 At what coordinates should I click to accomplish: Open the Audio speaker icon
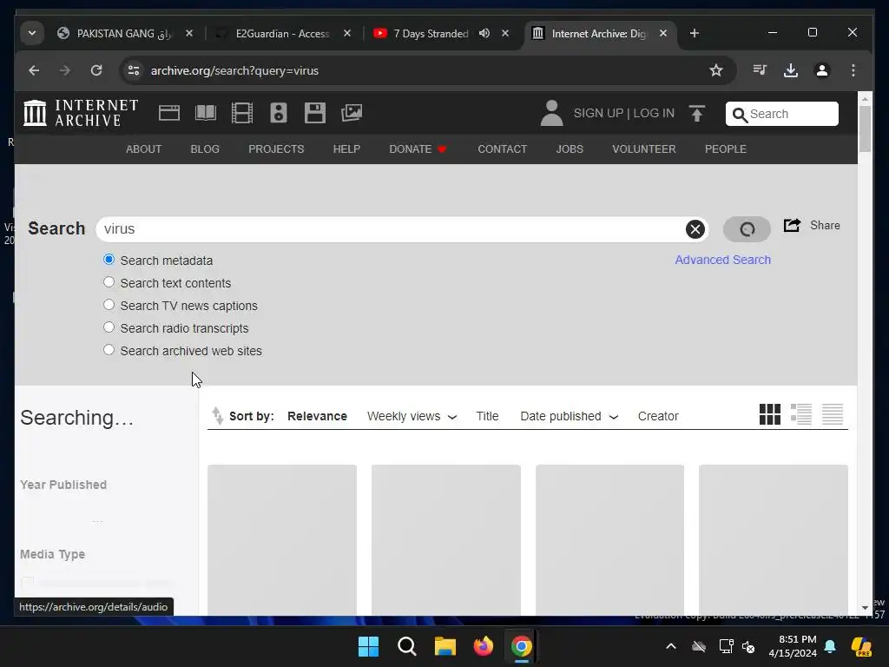[x=279, y=113]
